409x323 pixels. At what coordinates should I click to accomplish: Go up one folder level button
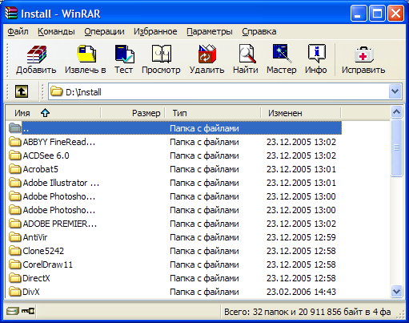click(x=22, y=91)
